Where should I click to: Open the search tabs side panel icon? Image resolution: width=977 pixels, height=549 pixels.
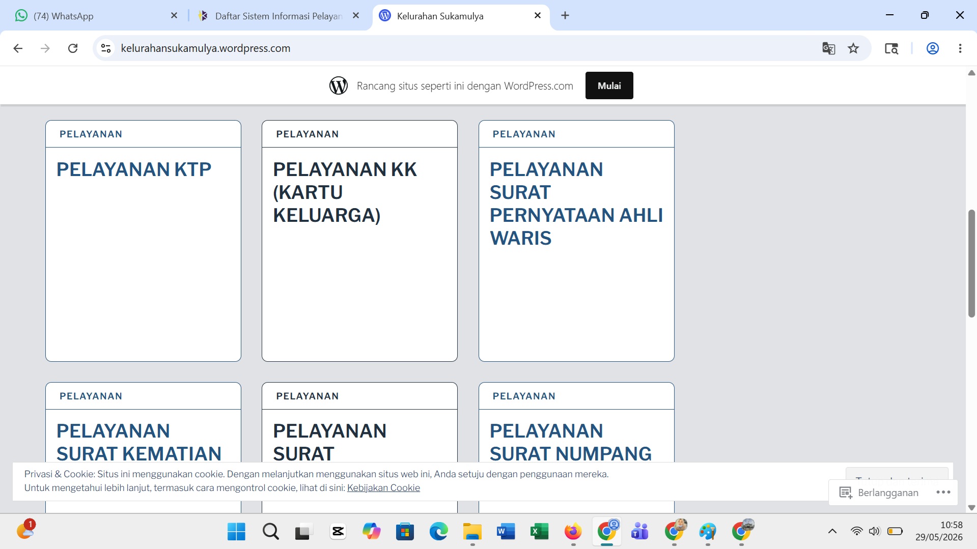[x=891, y=48]
